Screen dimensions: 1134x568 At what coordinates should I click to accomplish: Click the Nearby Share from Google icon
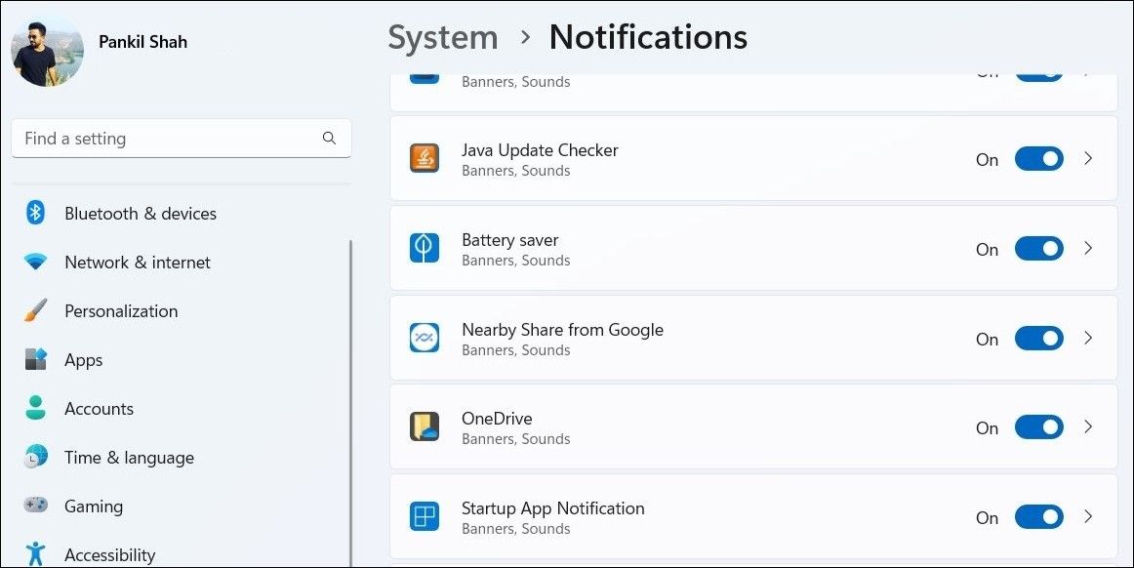(x=425, y=337)
